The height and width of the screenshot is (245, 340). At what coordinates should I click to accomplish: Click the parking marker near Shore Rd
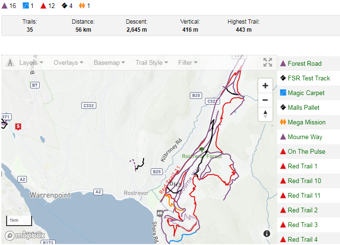click(160, 213)
